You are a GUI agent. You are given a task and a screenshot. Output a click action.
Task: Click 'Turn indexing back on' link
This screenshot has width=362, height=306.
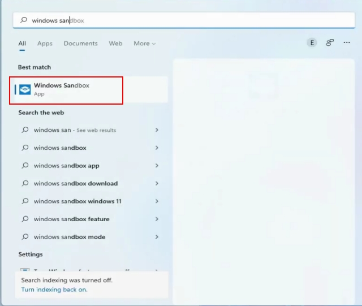54,290
